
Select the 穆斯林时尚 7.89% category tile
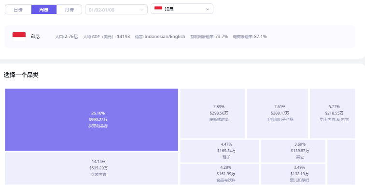click(x=212, y=114)
